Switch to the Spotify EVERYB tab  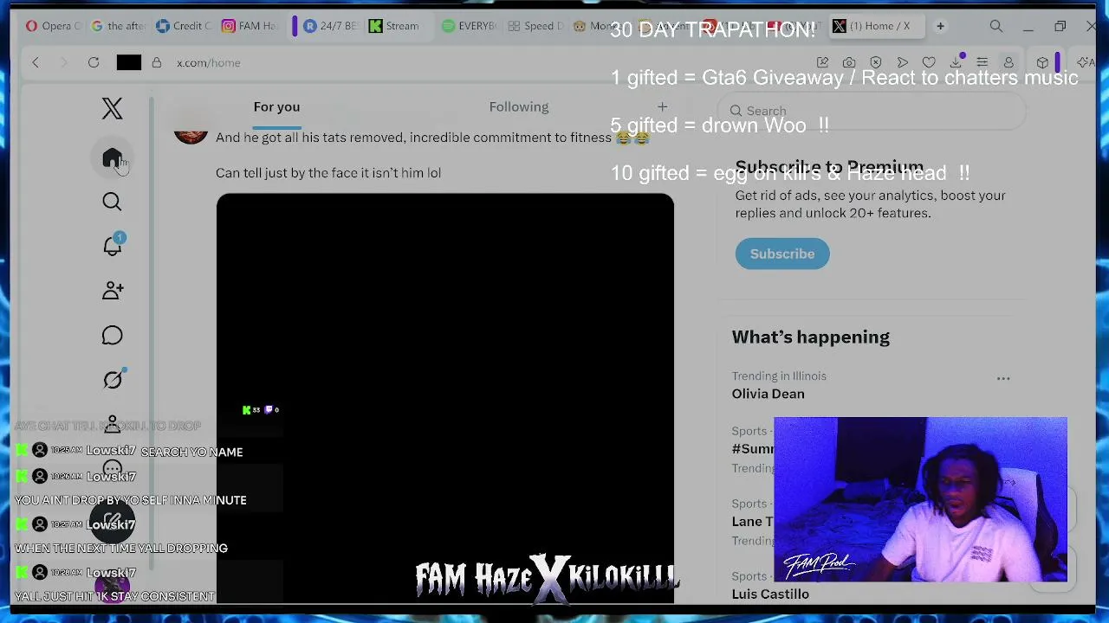(469, 26)
